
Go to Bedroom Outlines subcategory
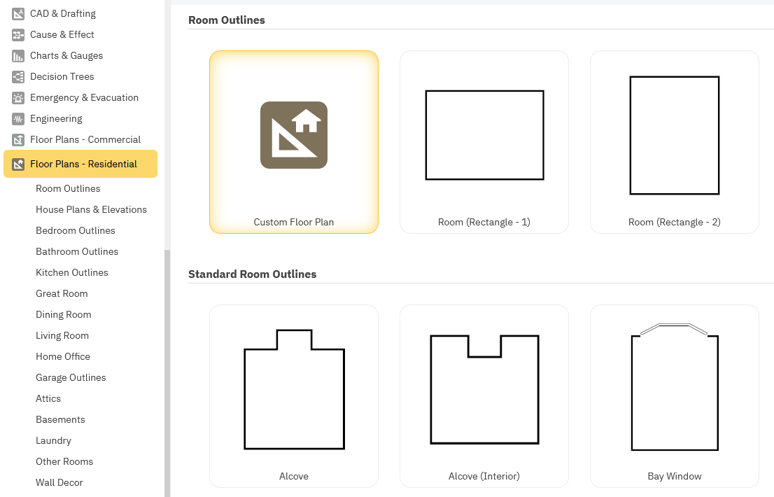pyautogui.click(x=76, y=230)
